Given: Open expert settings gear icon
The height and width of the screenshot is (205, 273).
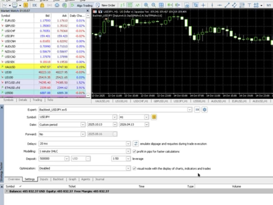Looking at the screenshot, I should (x=204, y=110).
